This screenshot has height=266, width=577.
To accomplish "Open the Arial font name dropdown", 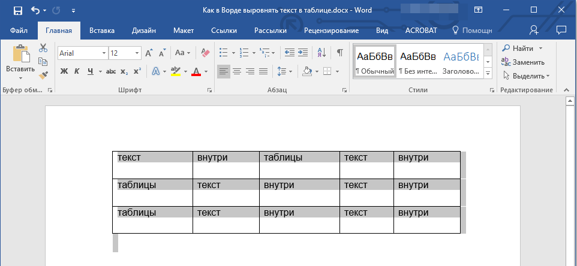I will tap(104, 53).
